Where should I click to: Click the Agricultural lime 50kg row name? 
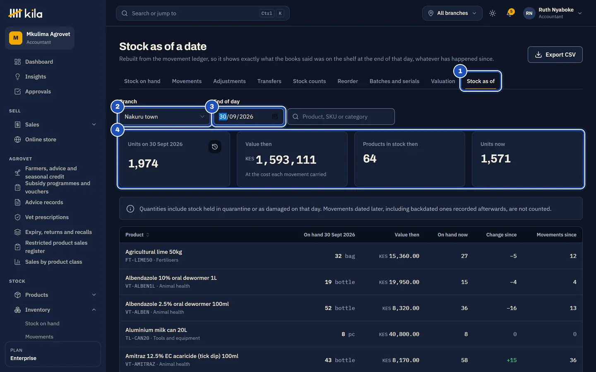[x=154, y=252]
